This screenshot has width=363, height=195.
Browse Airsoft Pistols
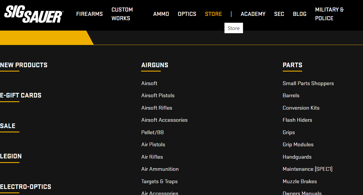pos(158,95)
